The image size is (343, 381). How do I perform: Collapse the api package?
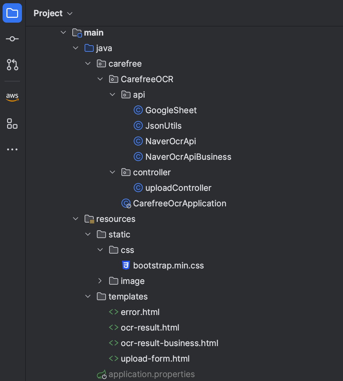tap(112, 94)
